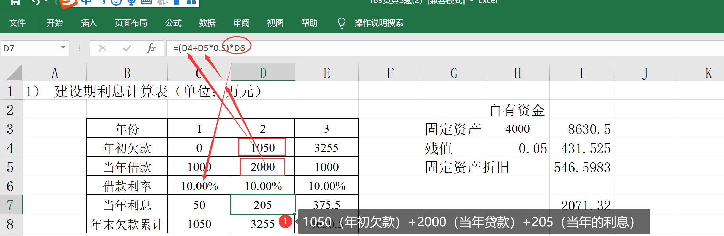Click the 固定资产折旧 label cell

(x=467, y=167)
